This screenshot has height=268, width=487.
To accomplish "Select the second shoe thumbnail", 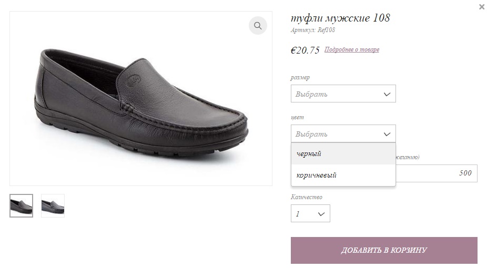I will coord(53,205).
